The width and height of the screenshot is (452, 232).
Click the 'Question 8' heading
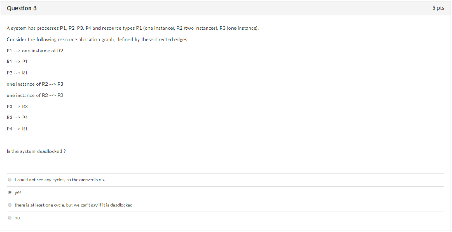click(x=22, y=8)
